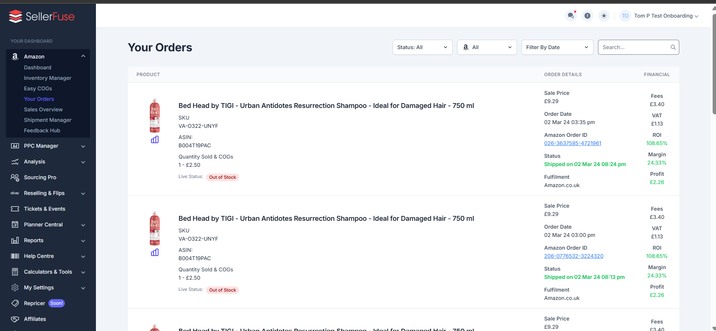Click the alert notification icon in header
Screen dimensions: 716x331
[x=587, y=16]
